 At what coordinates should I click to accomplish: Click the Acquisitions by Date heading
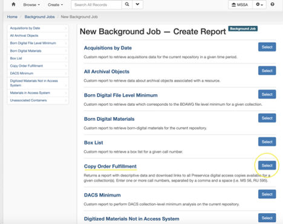(108, 48)
